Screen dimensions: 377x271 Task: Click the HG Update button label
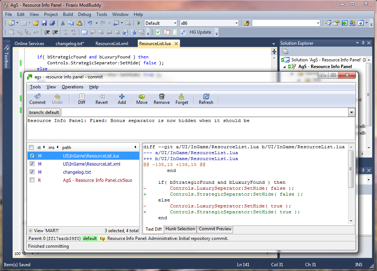pos(200,32)
